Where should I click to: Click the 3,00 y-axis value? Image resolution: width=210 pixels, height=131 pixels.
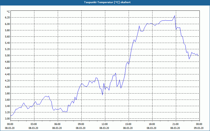(x=8, y=119)
